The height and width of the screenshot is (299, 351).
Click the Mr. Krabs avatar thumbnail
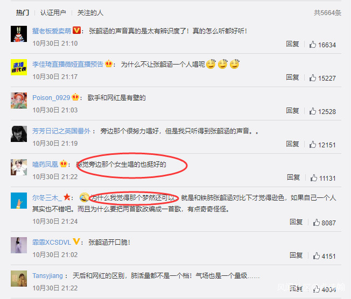[19, 34]
